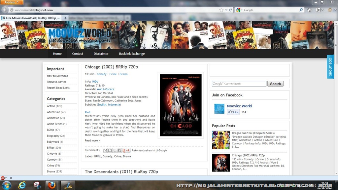Click the browser back arrow button

point(5,10)
